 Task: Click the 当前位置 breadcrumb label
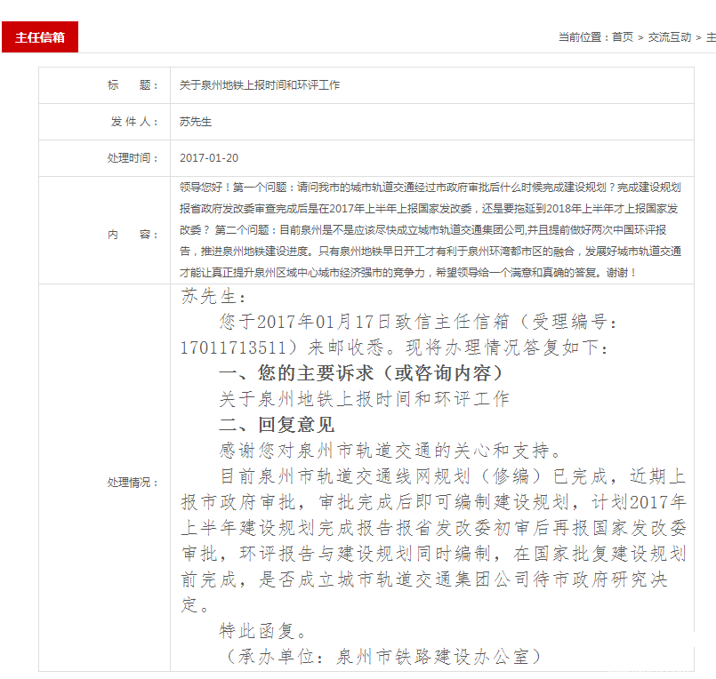click(581, 37)
